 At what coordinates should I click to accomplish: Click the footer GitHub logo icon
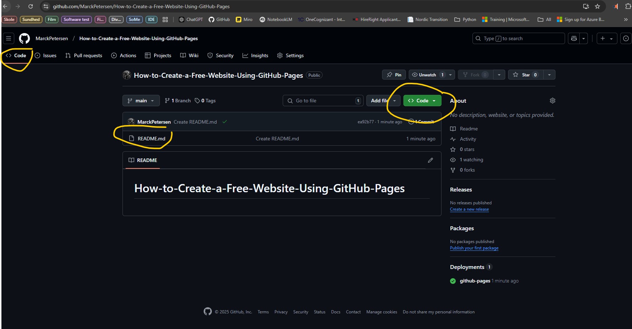point(208,311)
